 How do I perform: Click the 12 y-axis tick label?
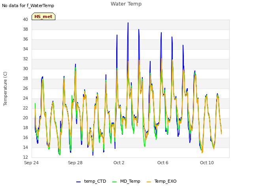coord(25,157)
